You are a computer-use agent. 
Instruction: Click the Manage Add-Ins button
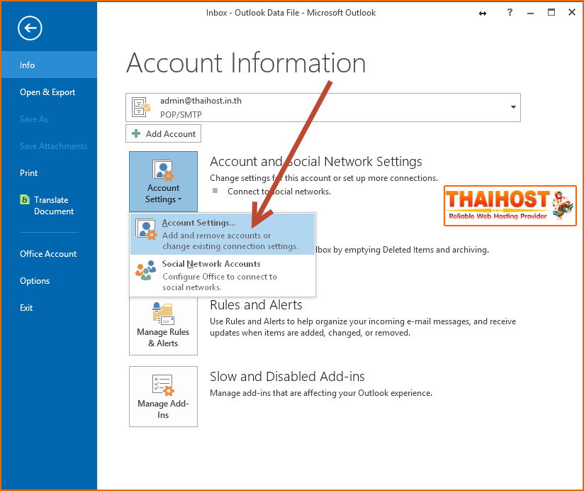(163, 397)
